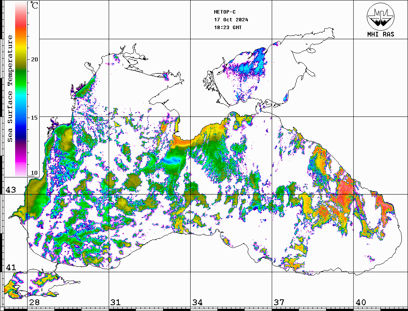
Task: Click the 10 mark on temperature scale
Action: 34,173
